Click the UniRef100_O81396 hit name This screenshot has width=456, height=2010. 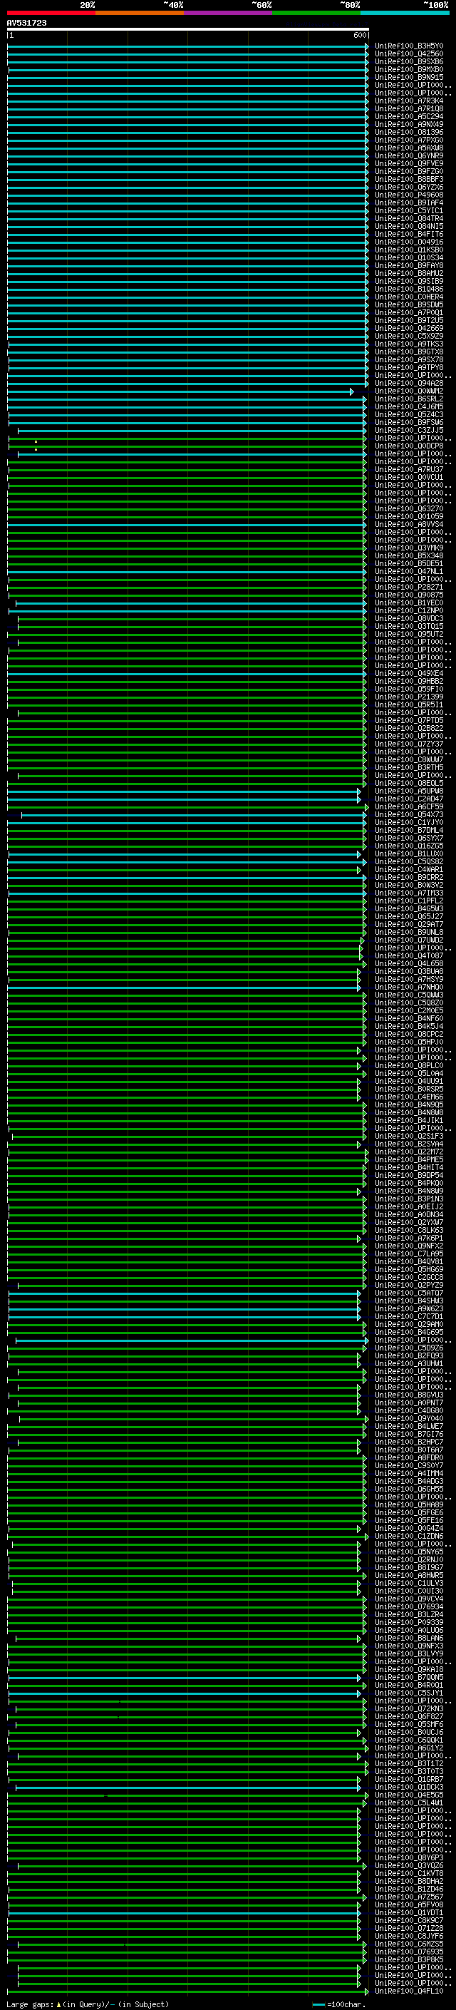(409, 132)
